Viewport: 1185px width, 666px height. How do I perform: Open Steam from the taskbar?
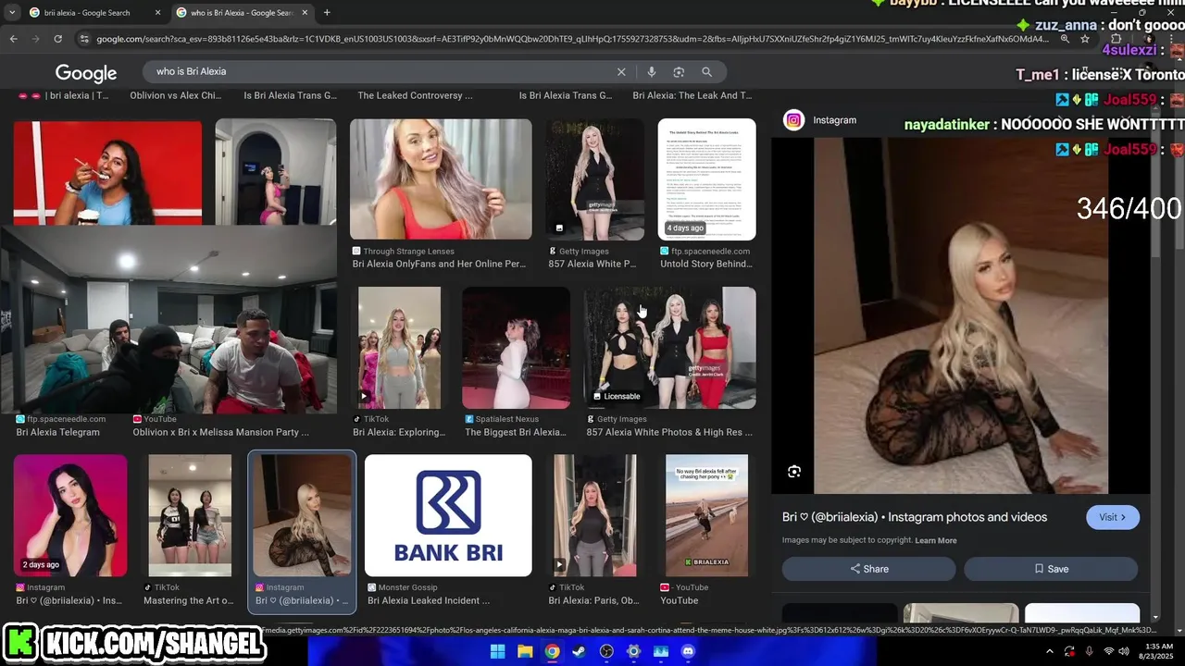(x=579, y=651)
